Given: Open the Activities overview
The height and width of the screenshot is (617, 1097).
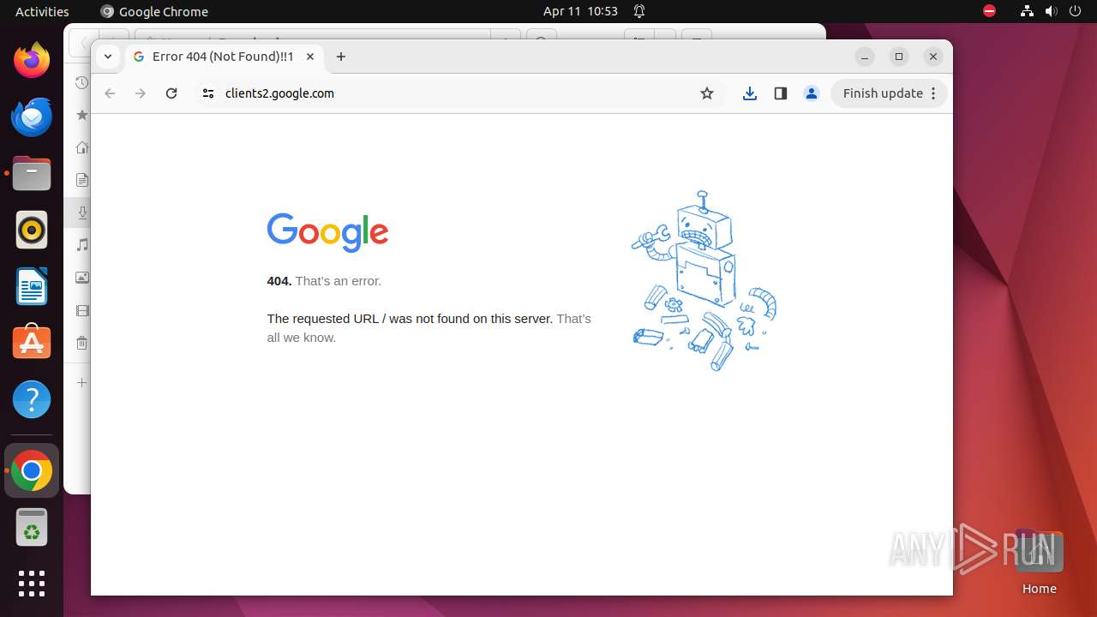Looking at the screenshot, I should point(42,11).
